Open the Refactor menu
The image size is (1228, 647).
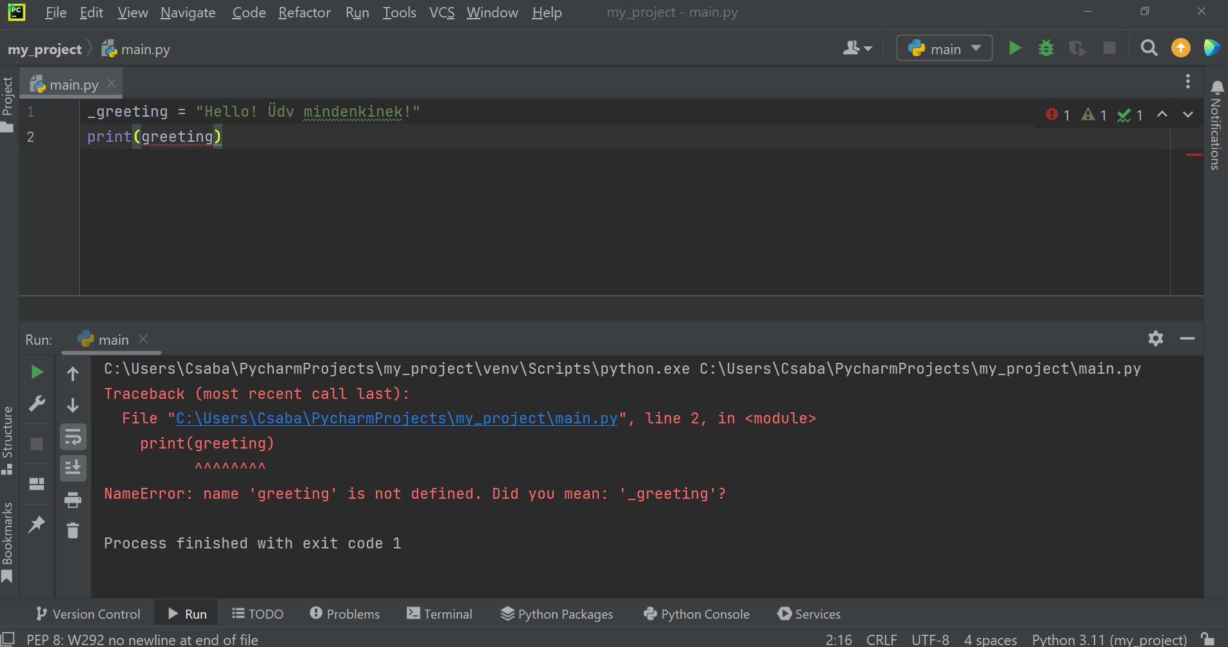tap(304, 13)
